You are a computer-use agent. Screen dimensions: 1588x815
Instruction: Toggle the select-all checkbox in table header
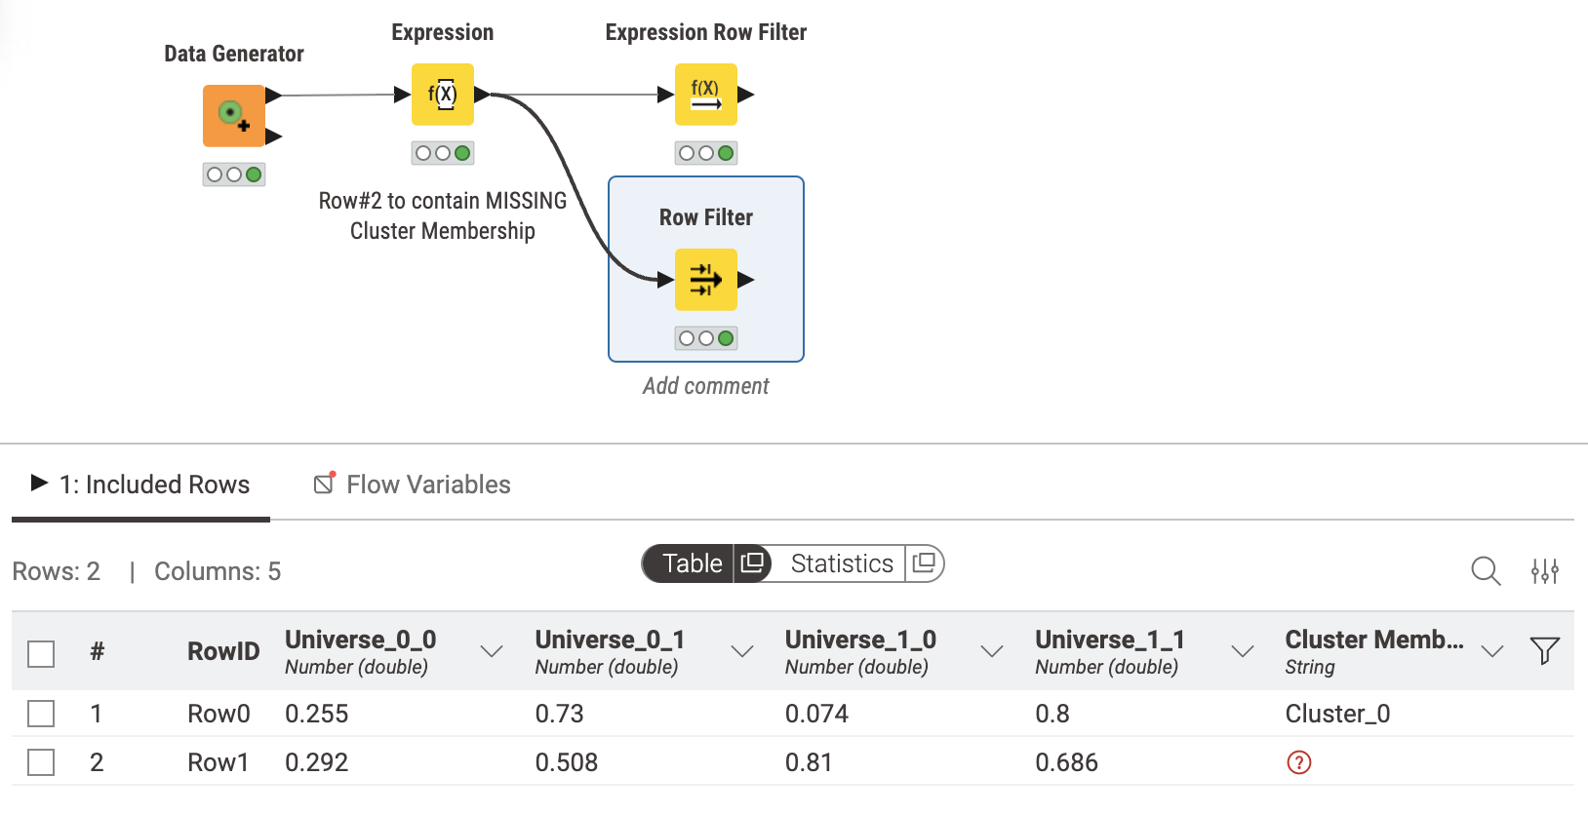pyautogui.click(x=40, y=653)
